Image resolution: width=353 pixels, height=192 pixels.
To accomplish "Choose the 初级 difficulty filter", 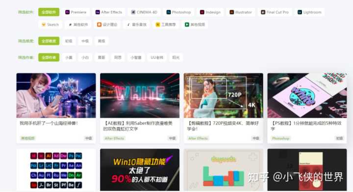I will point(69,41).
